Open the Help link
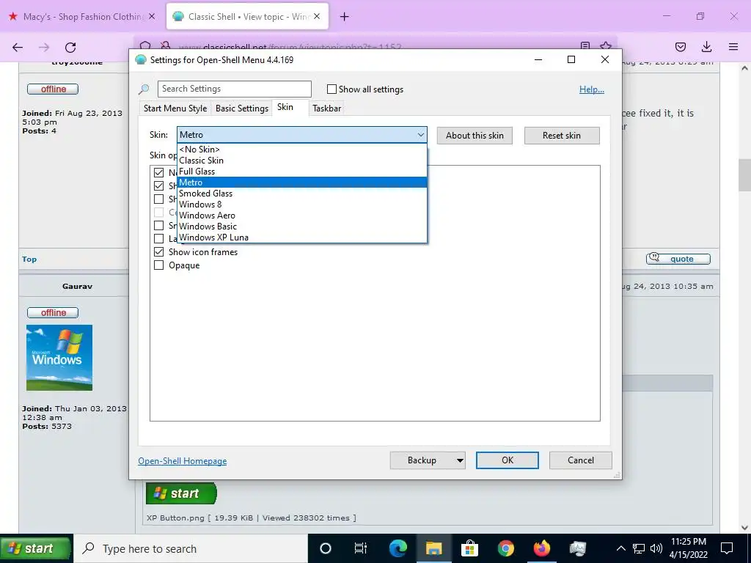 click(x=592, y=89)
